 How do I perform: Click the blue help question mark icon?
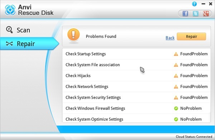[x=194, y=4]
